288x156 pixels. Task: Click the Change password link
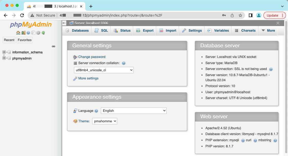tap(92, 57)
